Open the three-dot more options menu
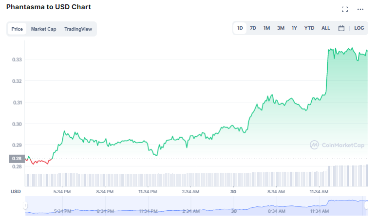 click(x=360, y=9)
